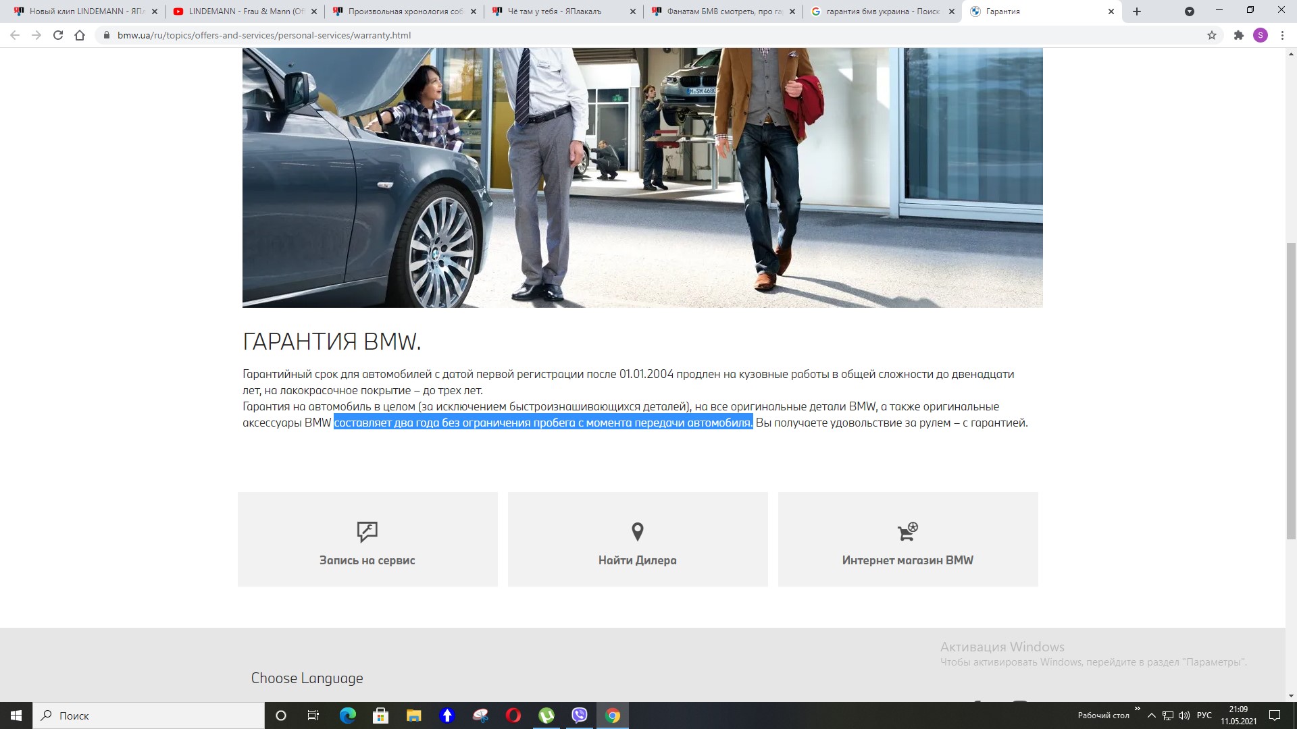Click the online shop cart icon
The width and height of the screenshot is (1297, 729).
(x=908, y=532)
